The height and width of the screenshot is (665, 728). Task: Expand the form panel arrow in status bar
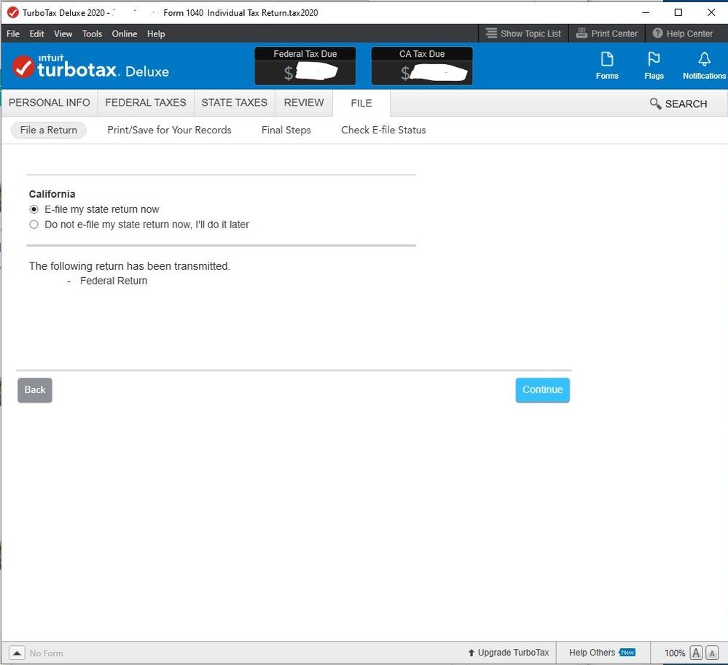tap(17, 653)
